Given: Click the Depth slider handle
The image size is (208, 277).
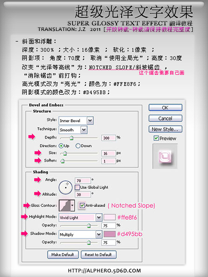Looking at the screenshot, I should 72,138.
